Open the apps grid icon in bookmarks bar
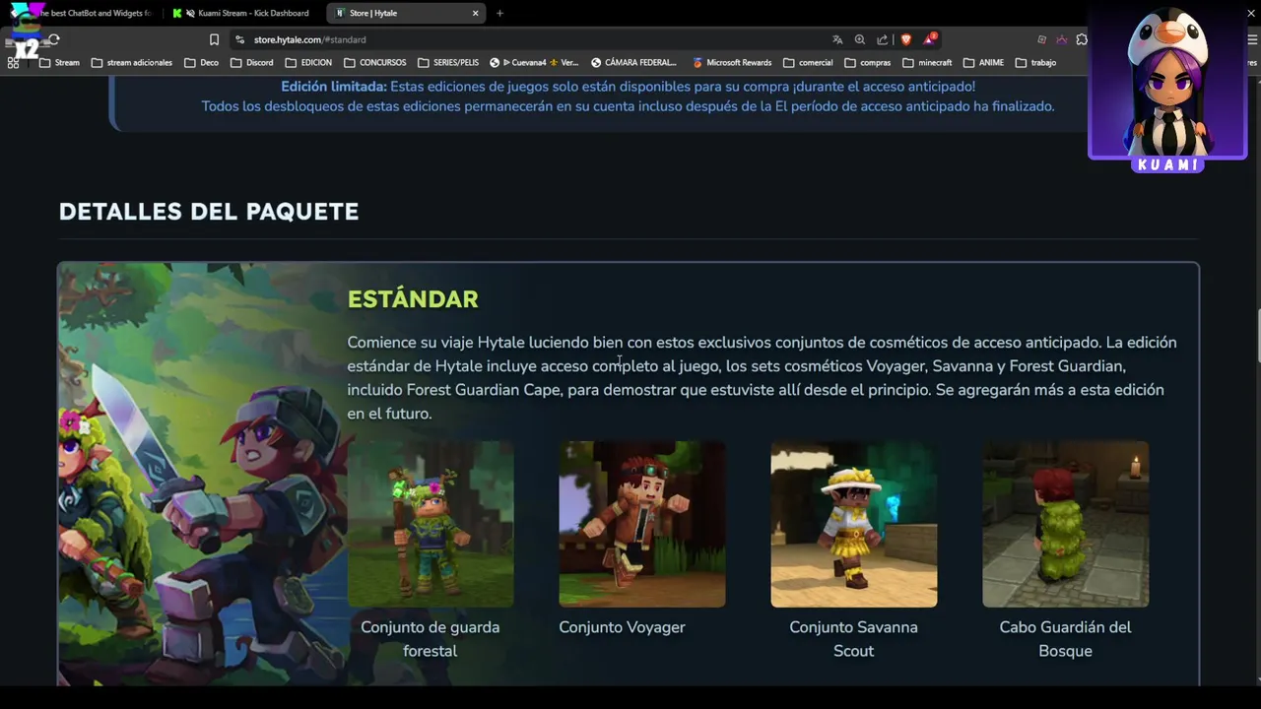The height and width of the screenshot is (709, 1261). (x=13, y=62)
